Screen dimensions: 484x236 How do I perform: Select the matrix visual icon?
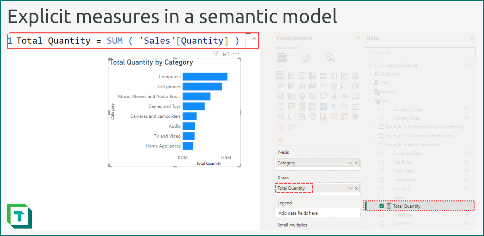tap(323, 106)
